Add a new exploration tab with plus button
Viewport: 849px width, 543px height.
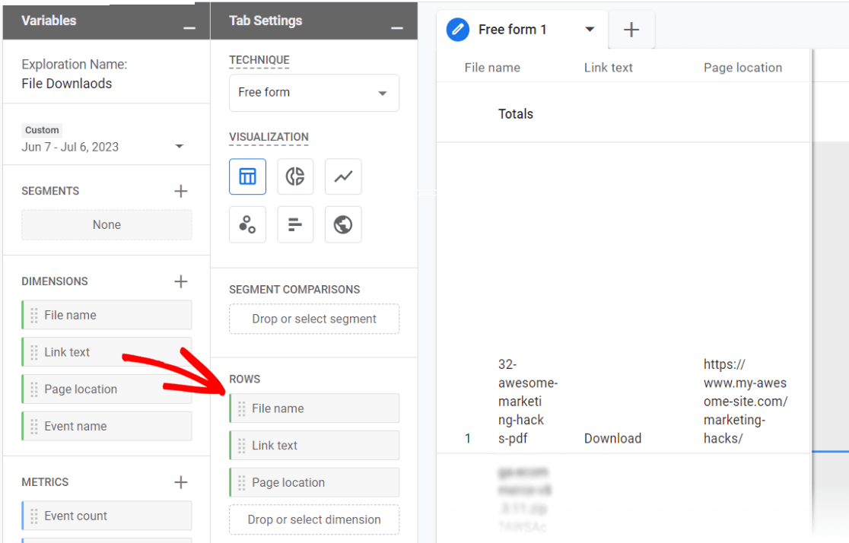631,30
